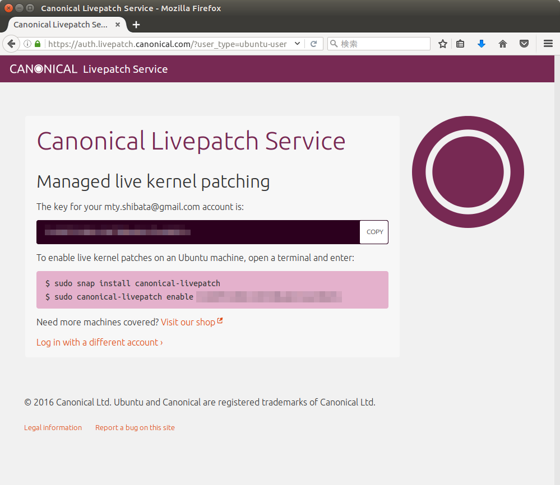The width and height of the screenshot is (560, 485).
Task: Click the Managed live kernel patching heading
Action: (x=153, y=181)
